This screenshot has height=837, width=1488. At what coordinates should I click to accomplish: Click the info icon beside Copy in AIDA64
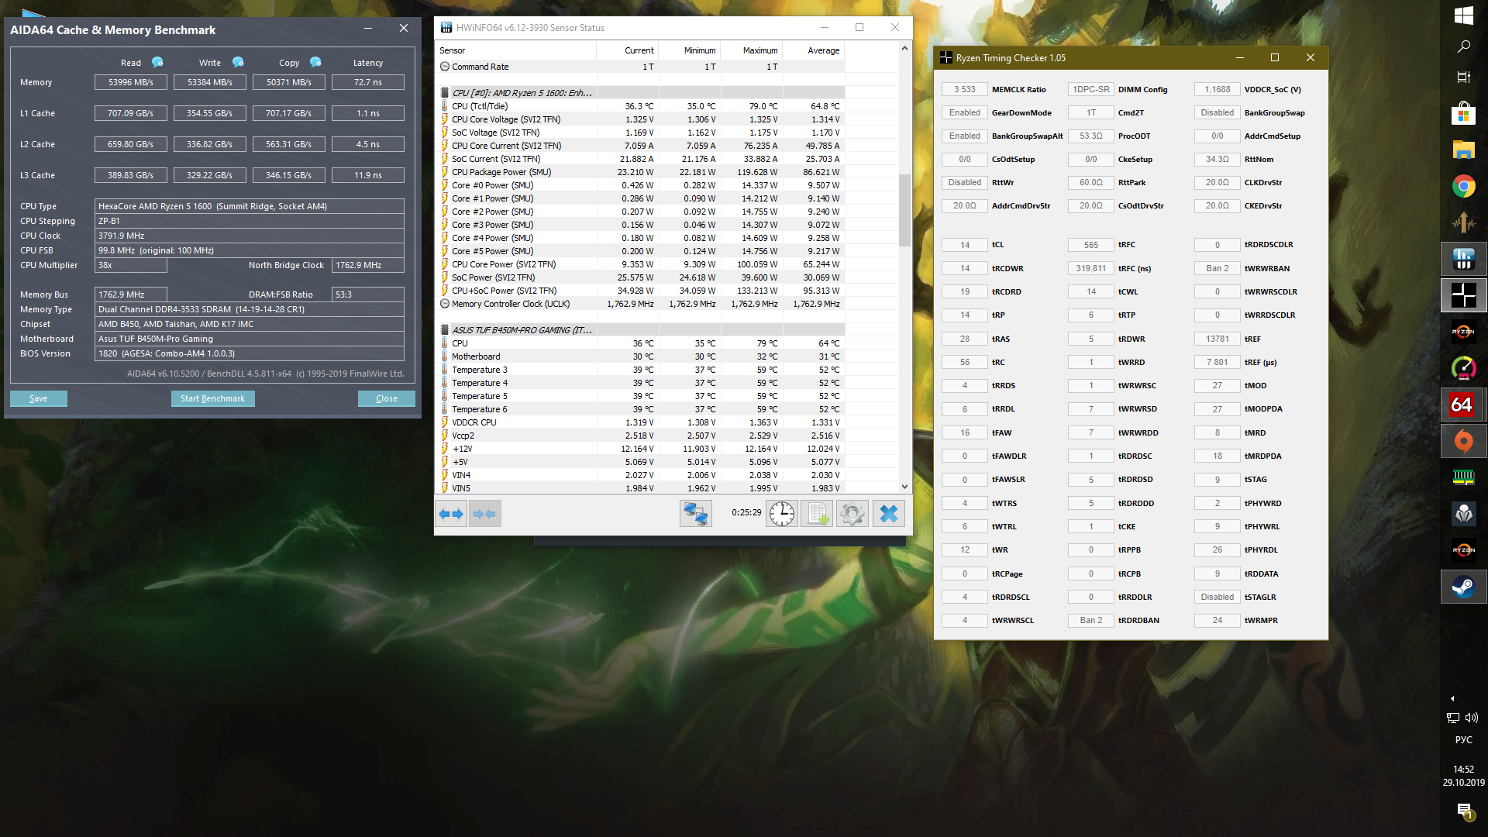(x=315, y=62)
